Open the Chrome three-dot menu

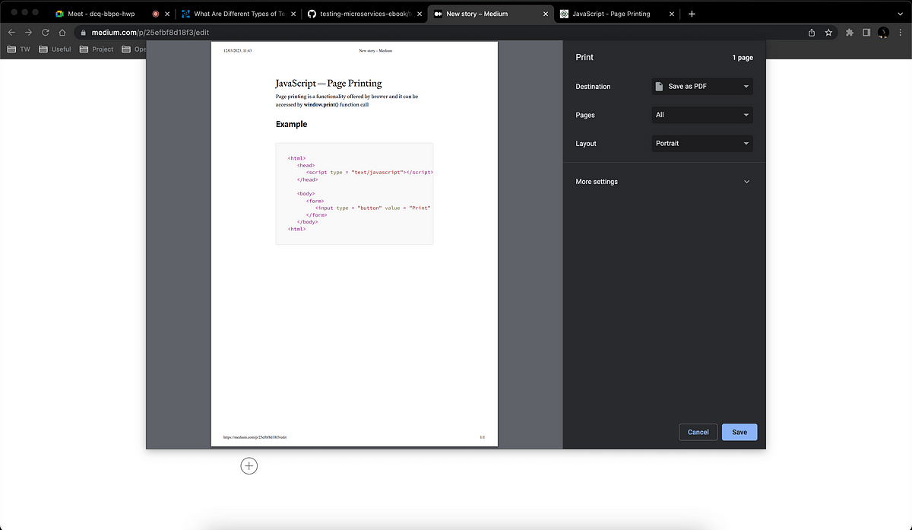coord(901,33)
